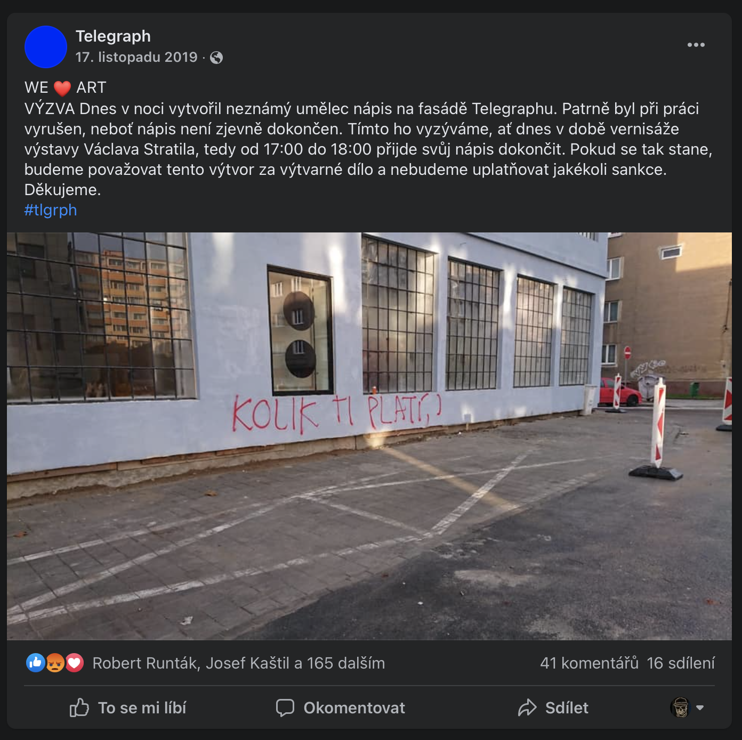Image resolution: width=742 pixels, height=740 pixels.
Task: Click the Okomentovat button
Action: (341, 707)
